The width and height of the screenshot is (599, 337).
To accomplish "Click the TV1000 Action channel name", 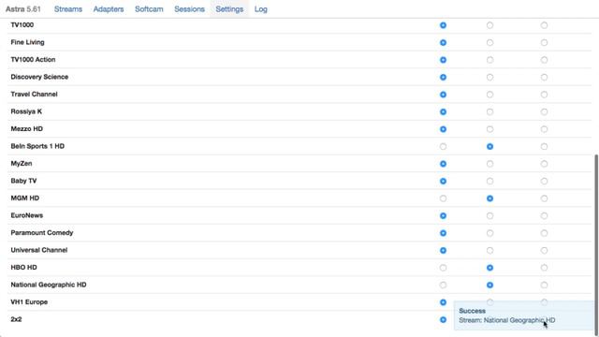I will coord(34,60).
